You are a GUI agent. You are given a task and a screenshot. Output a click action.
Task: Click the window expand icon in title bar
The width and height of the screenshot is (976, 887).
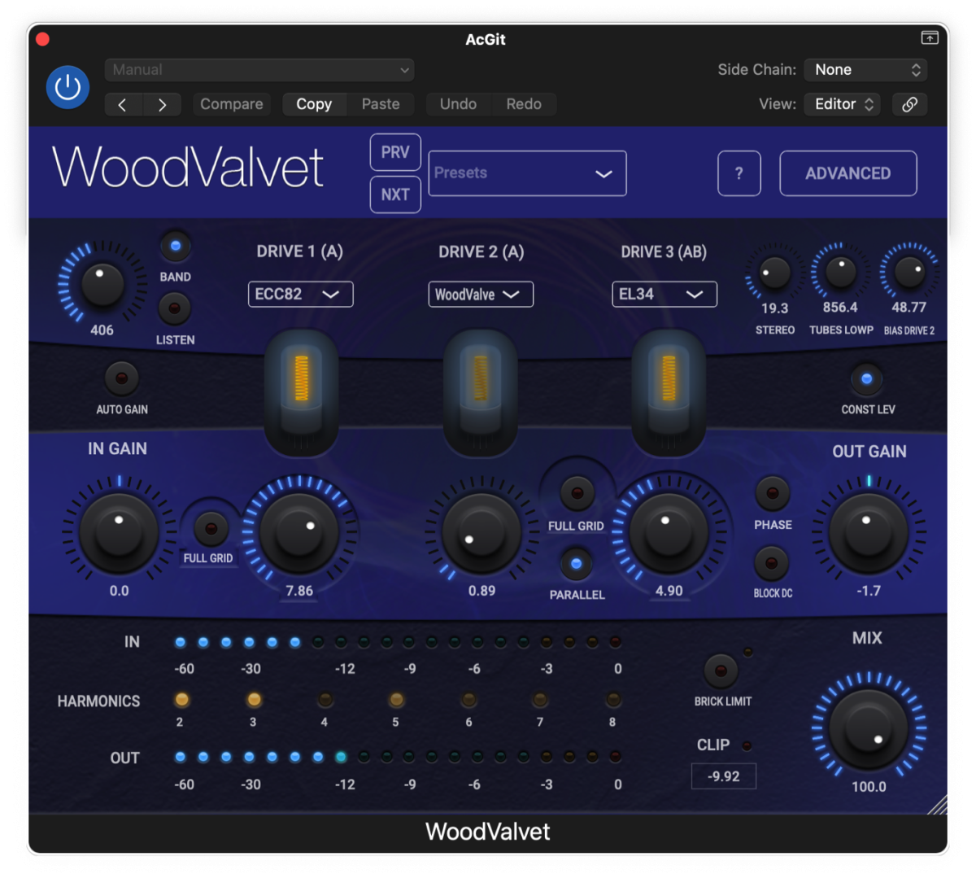(930, 37)
